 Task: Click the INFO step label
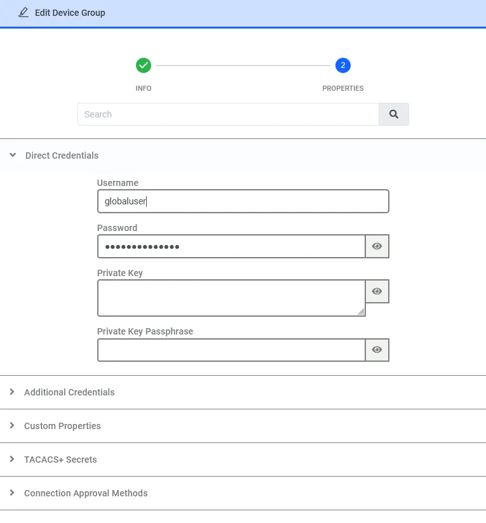(144, 88)
